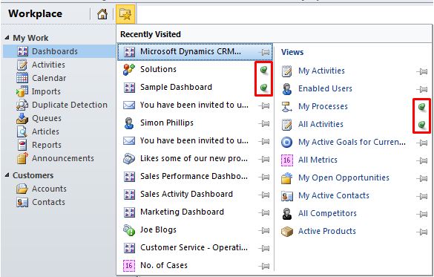Open the Active Products view
This screenshot has width=434, height=277.
pos(327,231)
